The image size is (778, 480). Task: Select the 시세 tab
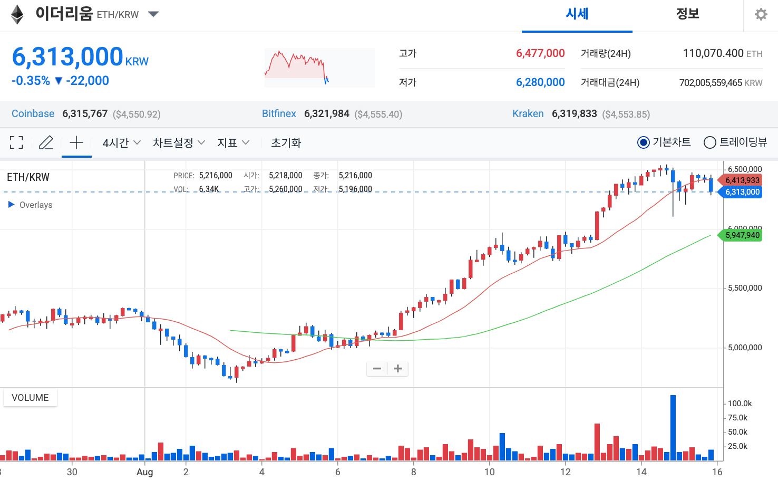(577, 14)
